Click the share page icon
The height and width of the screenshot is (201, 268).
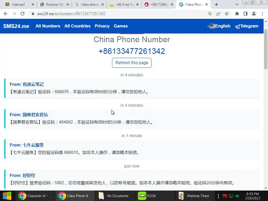coord(218,14)
